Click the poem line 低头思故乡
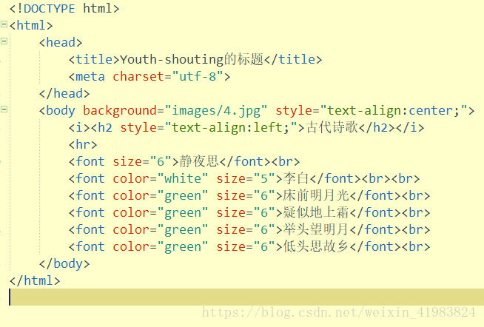The image size is (484, 327). [316, 246]
